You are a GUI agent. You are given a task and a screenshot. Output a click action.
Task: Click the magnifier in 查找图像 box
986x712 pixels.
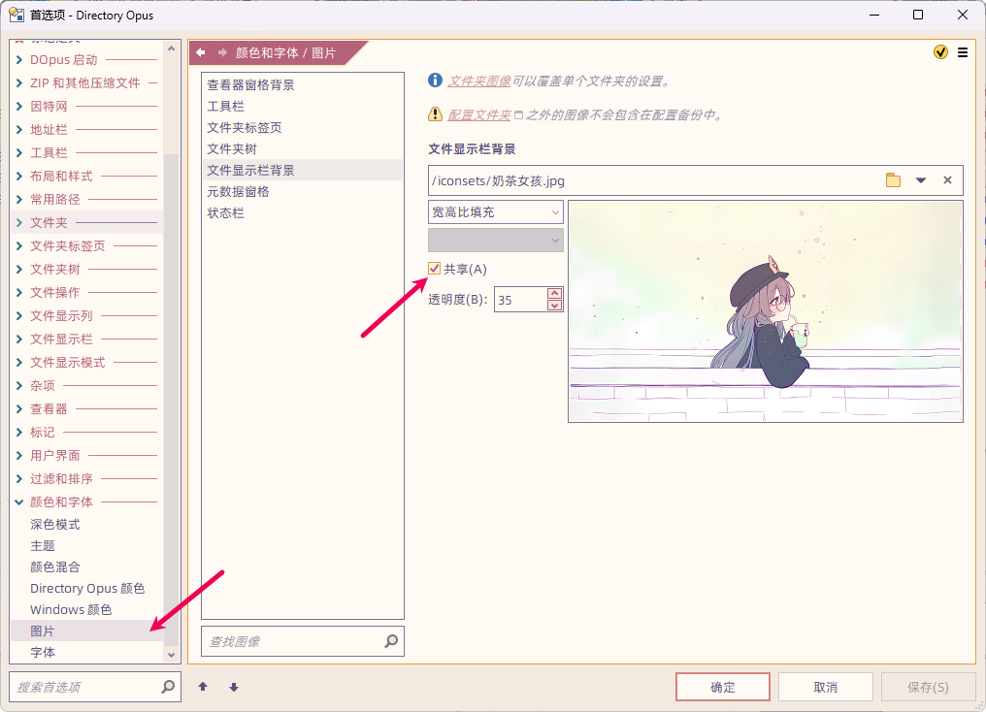tap(391, 641)
